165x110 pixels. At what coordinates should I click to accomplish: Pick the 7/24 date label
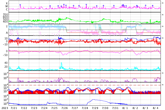[44, 108]
